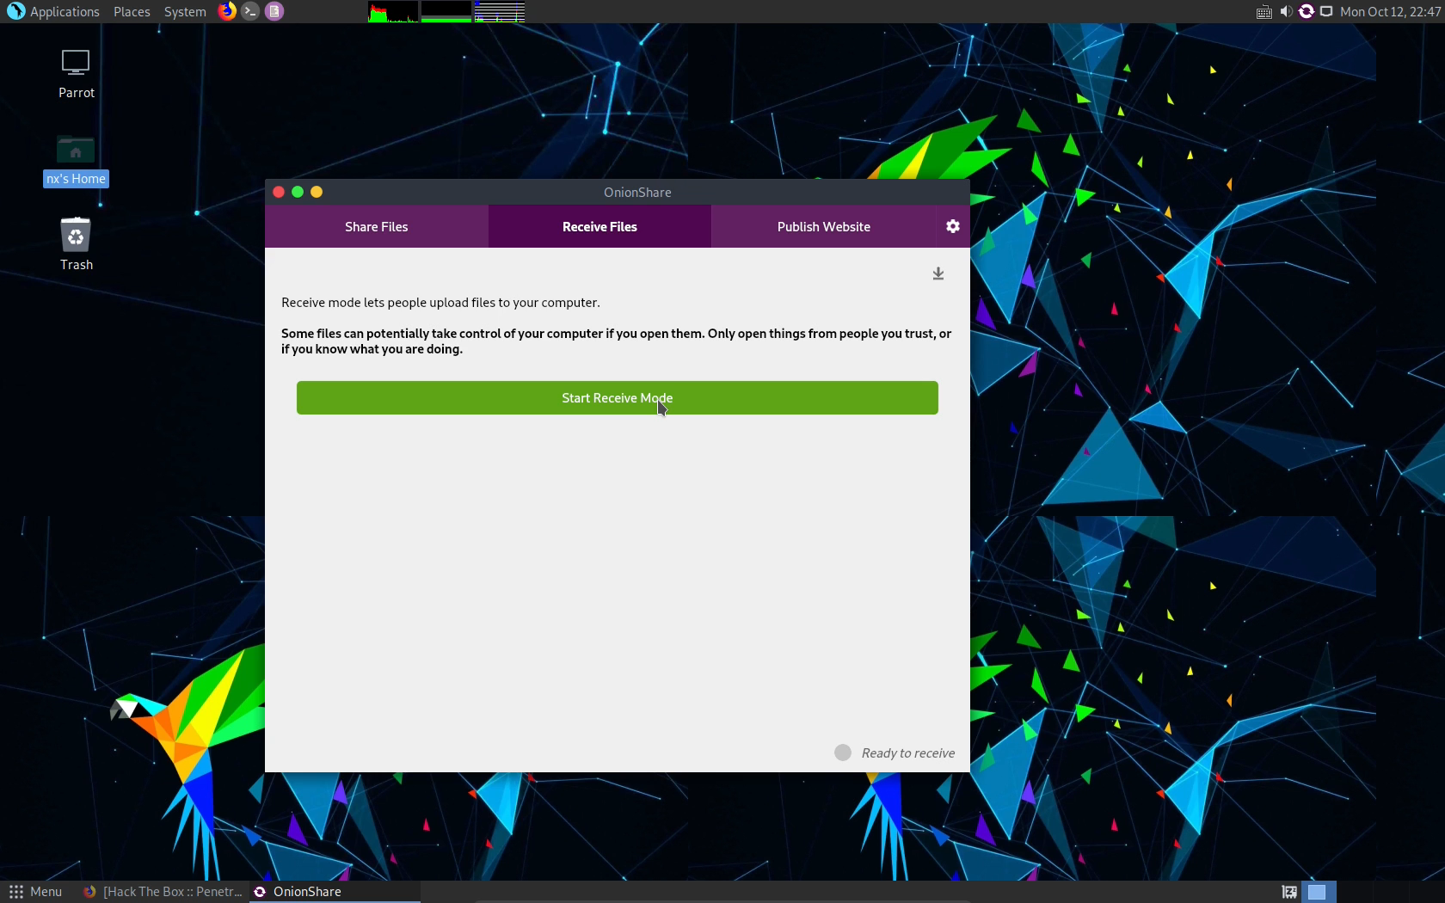Viewport: 1445px width, 903px height.
Task: Click the keyboard layout indicator icon
Action: [x=1264, y=12]
